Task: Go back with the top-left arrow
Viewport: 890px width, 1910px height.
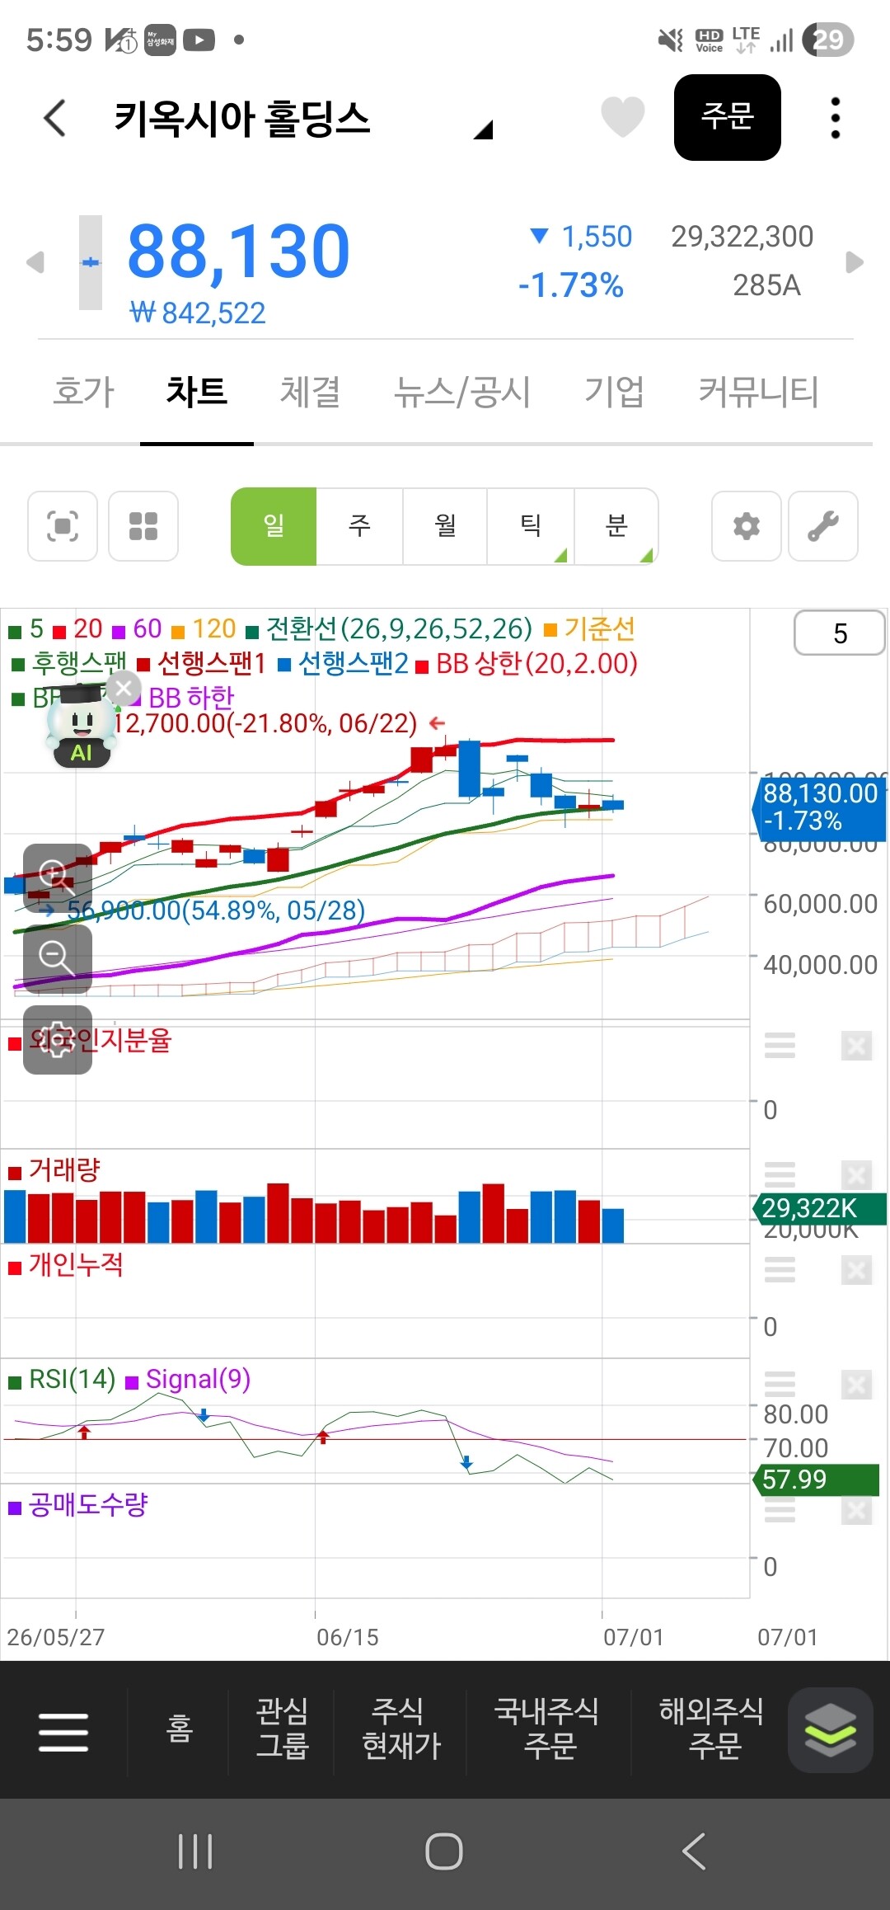Action: pos(55,118)
